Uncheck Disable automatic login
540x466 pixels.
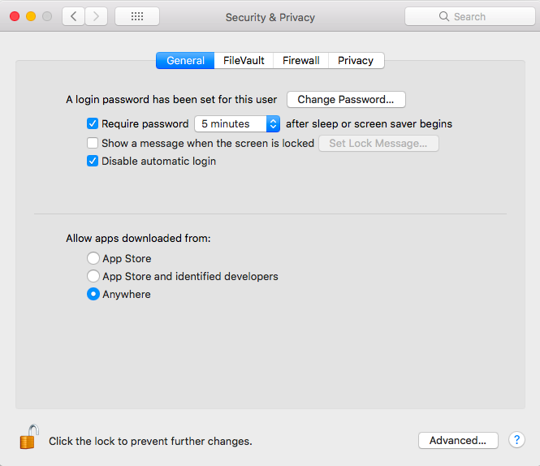coord(93,161)
